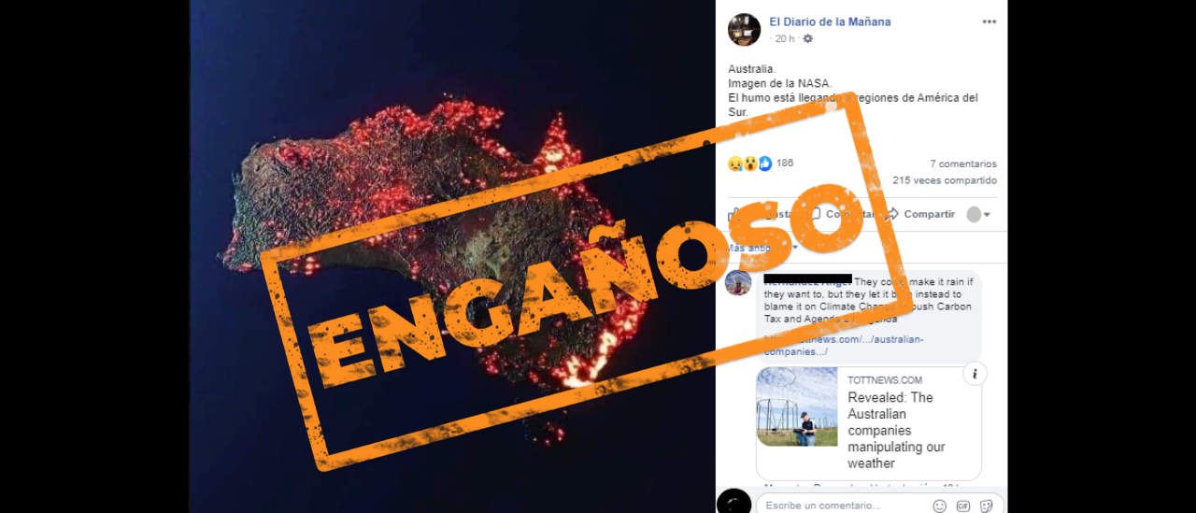Open the commenting identity selector dropdown
1196x513 pixels.
978,215
